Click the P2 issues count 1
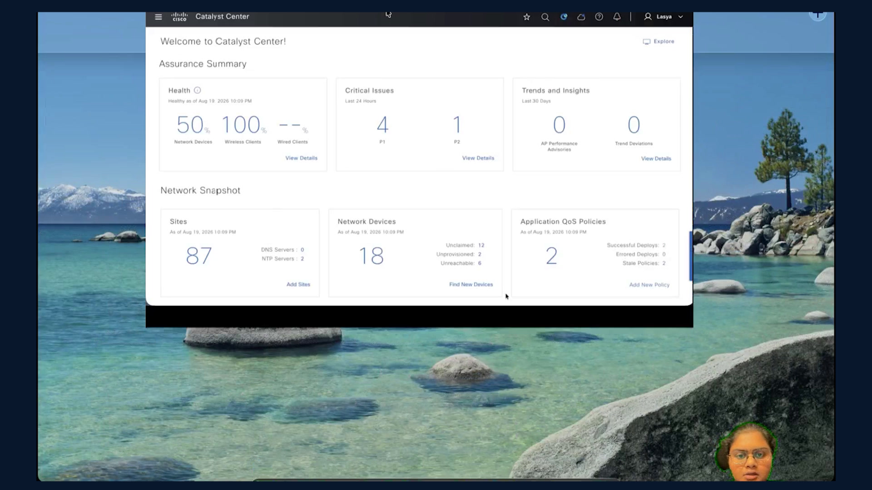Image resolution: width=872 pixels, height=490 pixels. (457, 124)
